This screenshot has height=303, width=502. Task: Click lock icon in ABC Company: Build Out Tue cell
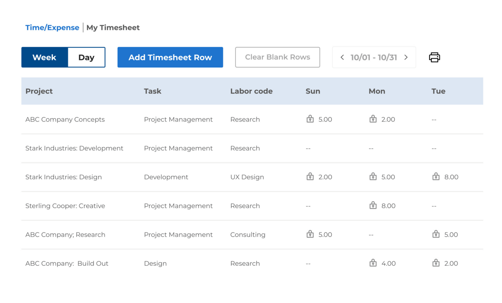click(436, 263)
